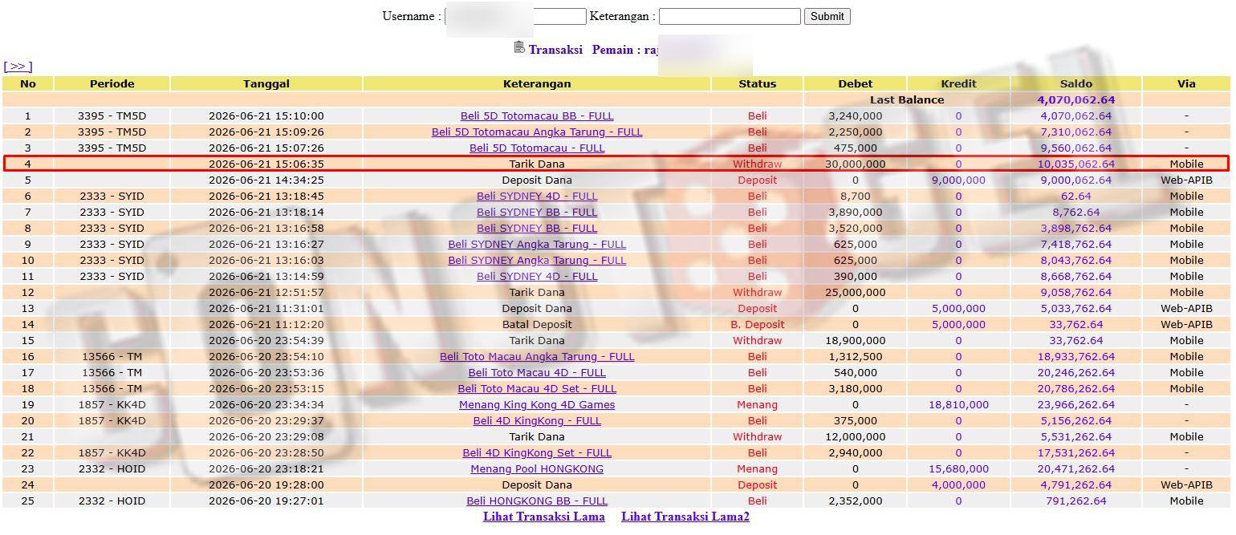The height and width of the screenshot is (535, 1236).
Task: Click the Kredit column header
Action: [958, 83]
